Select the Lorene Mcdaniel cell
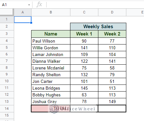Image resolution: width=144 pixels, height=121 pixels. (x=51, y=68)
